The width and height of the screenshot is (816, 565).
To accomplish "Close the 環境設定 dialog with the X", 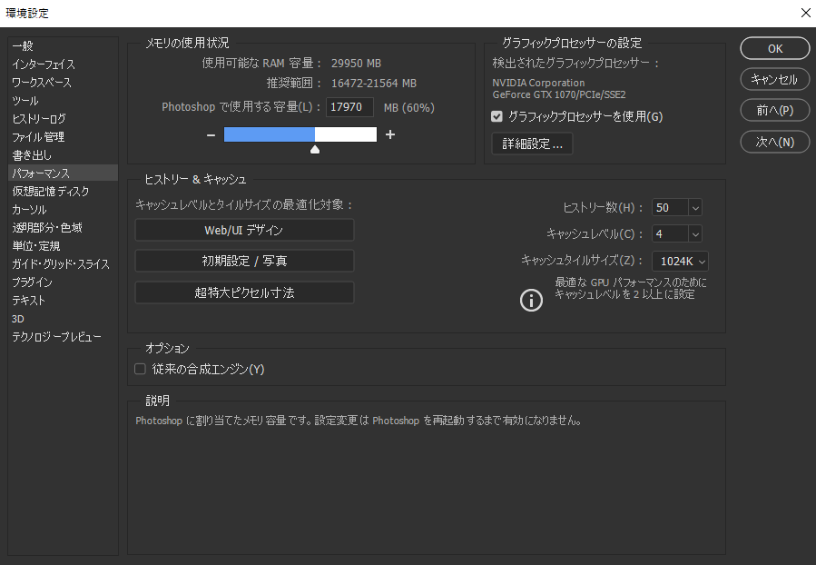I will (805, 13).
